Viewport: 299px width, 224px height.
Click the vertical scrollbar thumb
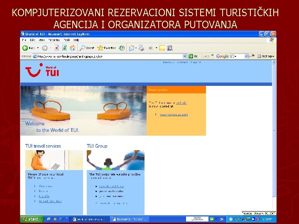click(274, 131)
